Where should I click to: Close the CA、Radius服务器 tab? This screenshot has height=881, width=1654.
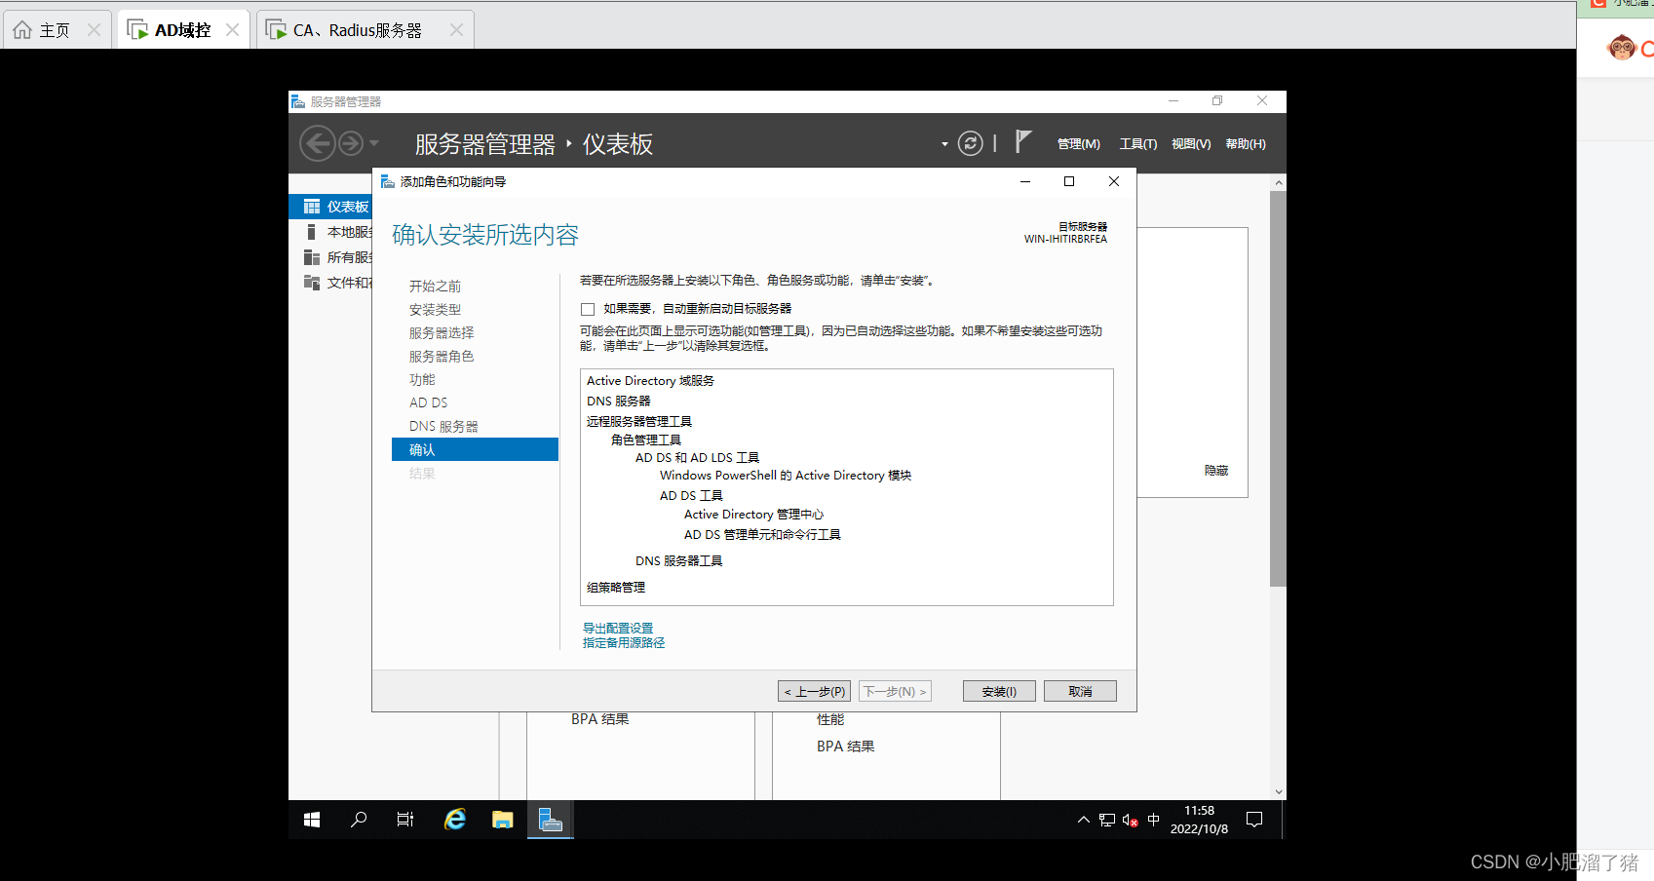pyautogui.click(x=456, y=30)
